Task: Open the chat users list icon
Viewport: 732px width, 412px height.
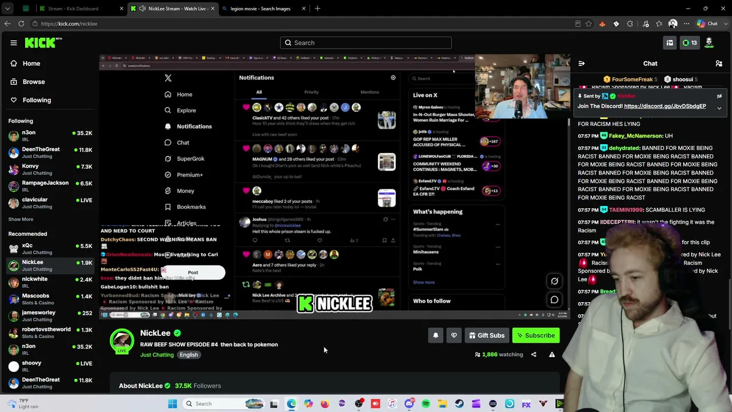Action: tap(719, 64)
